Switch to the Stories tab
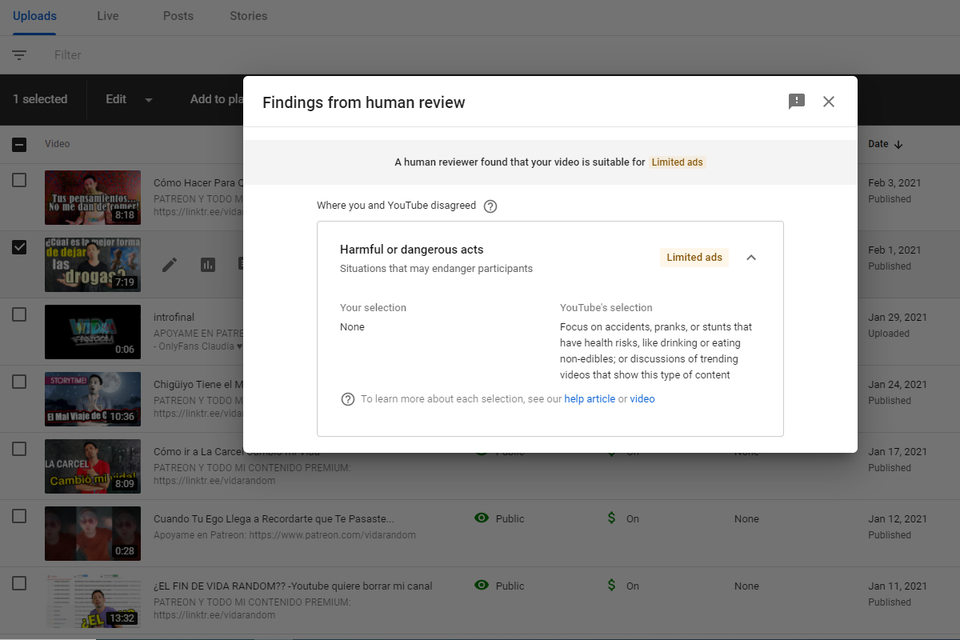The image size is (960, 640). tap(248, 16)
